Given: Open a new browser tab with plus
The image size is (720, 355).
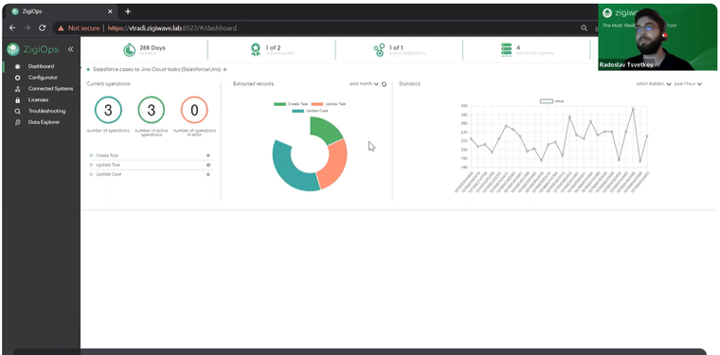Looking at the screenshot, I should click(x=128, y=11).
